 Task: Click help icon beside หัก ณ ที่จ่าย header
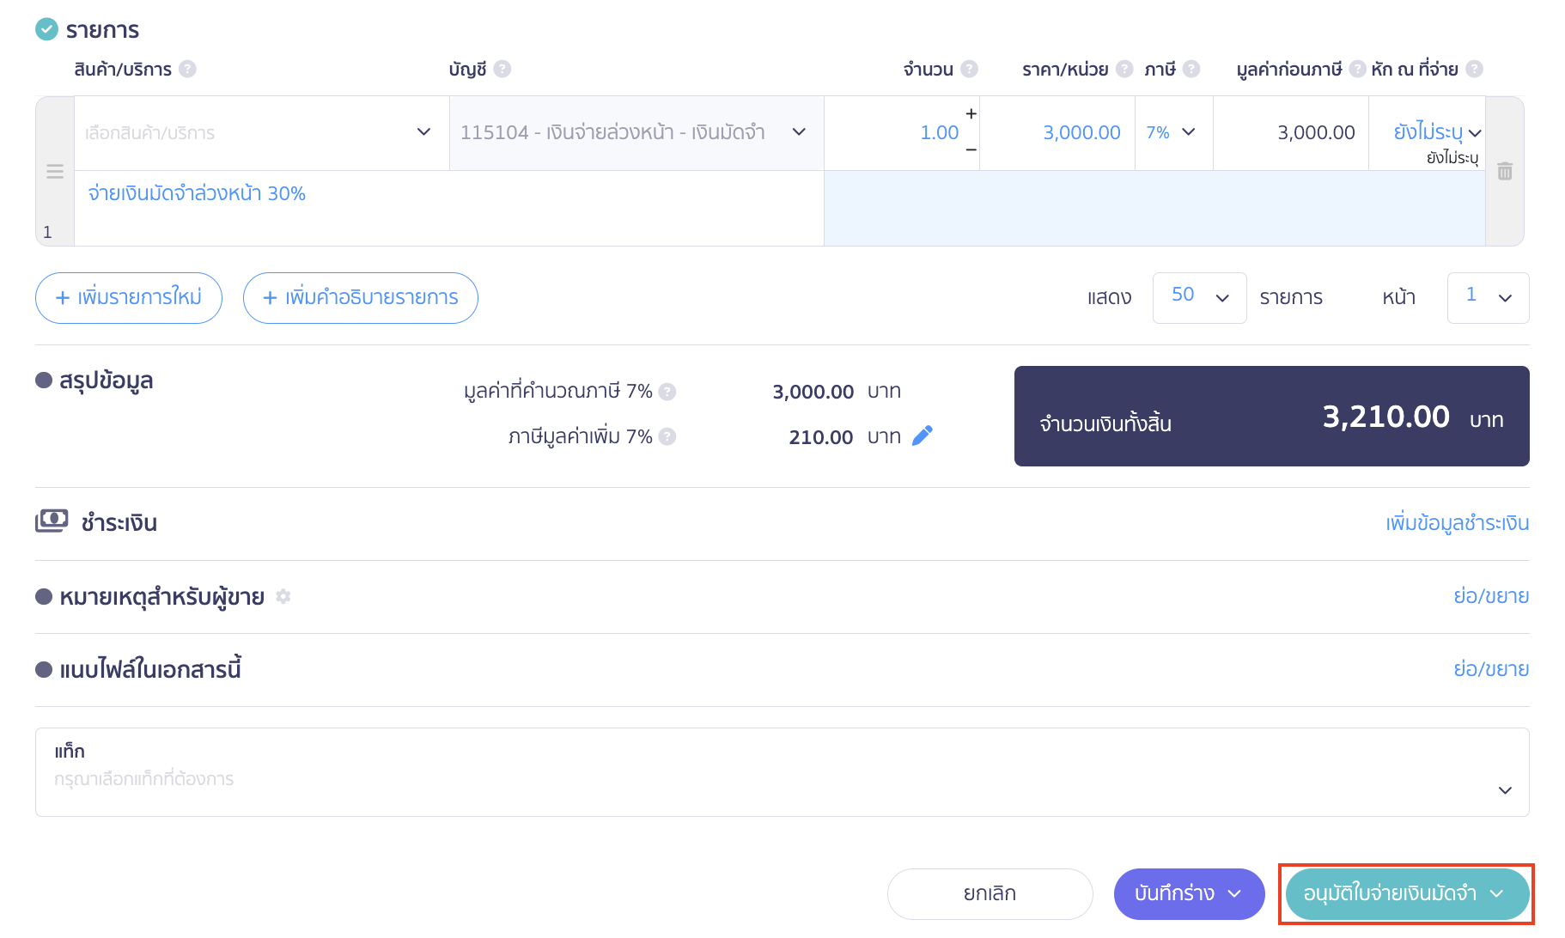point(1474,70)
